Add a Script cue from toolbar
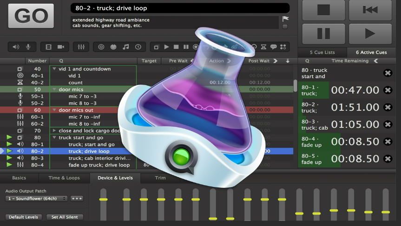Image resolution: width=401 pixels, height=226 pixels. 283,47
